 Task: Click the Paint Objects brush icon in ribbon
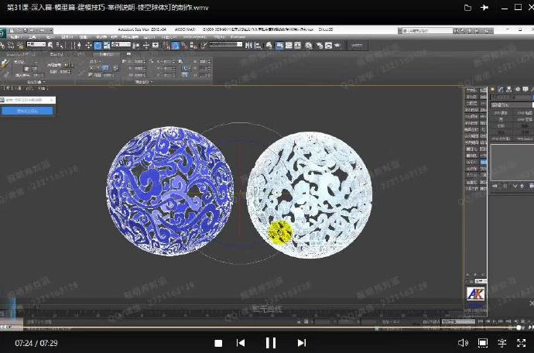pyautogui.click(x=4, y=63)
